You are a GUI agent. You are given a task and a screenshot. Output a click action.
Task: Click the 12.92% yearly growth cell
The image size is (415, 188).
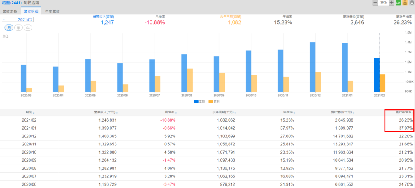[x=287, y=169]
